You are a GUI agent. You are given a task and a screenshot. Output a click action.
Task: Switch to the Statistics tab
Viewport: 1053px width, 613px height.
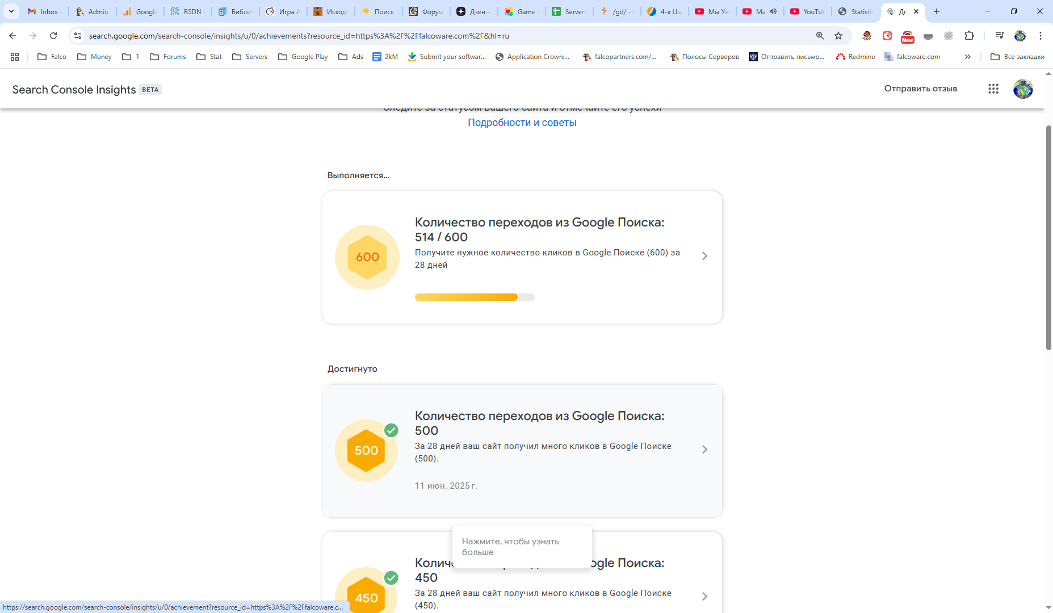click(x=855, y=11)
